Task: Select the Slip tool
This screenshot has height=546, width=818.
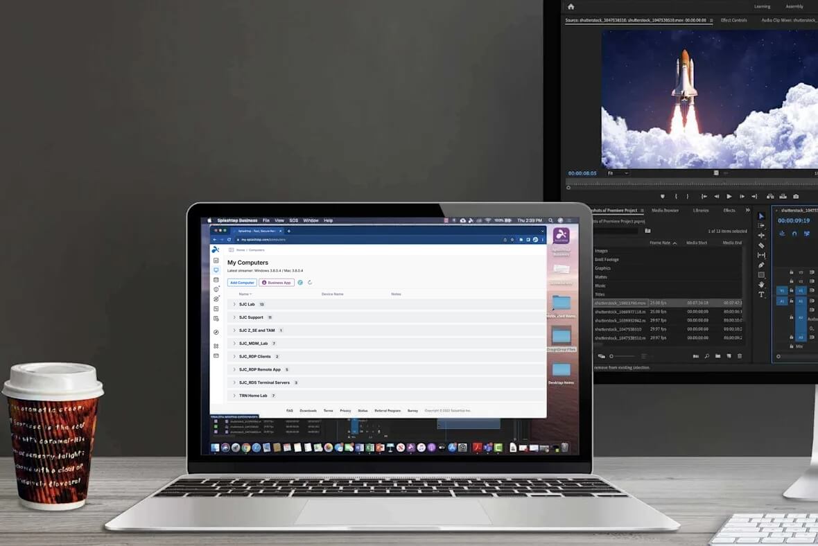Action: pos(761,255)
